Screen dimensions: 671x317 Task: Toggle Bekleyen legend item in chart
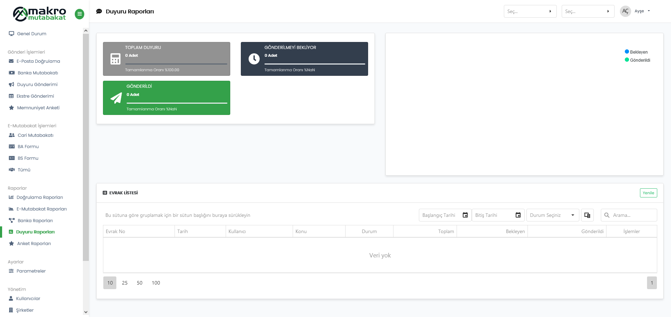[636, 52]
